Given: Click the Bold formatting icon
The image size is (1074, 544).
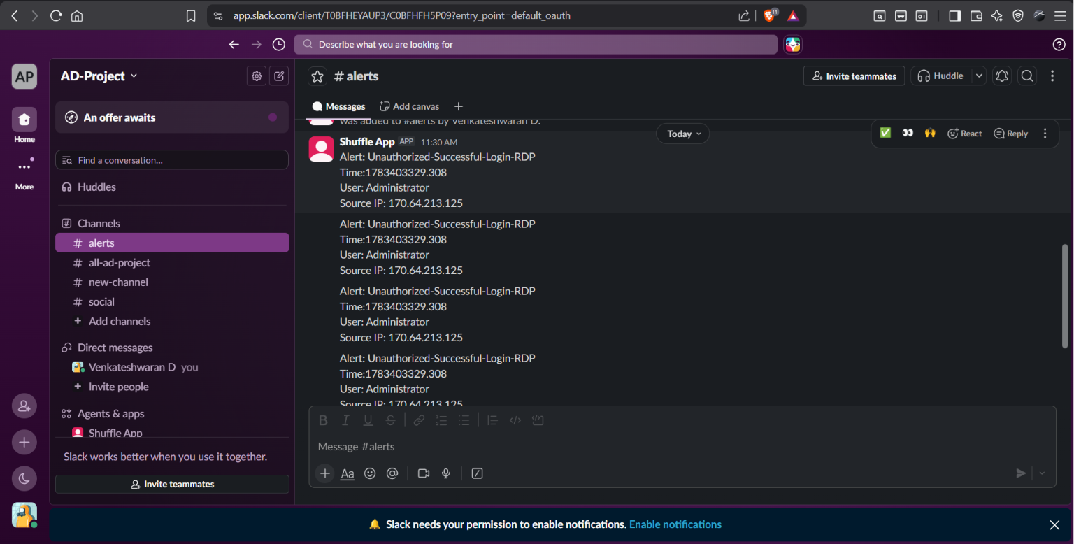Looking at the screenshot, I should (x=323, y=420).
